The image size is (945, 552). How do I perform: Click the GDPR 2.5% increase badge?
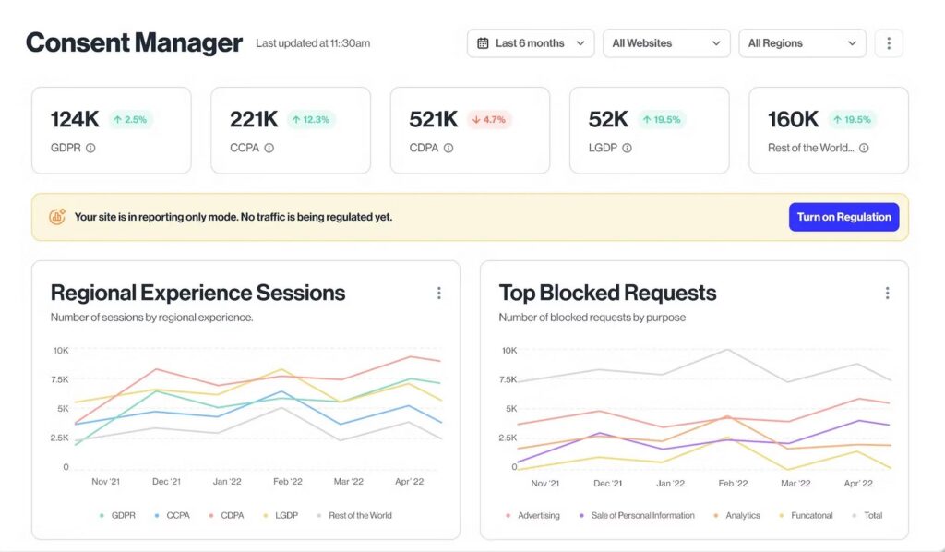tap(131, 119)
